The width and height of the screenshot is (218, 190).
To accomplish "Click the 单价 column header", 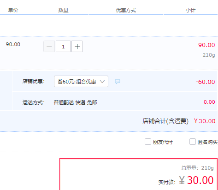I will click(13, 10).
